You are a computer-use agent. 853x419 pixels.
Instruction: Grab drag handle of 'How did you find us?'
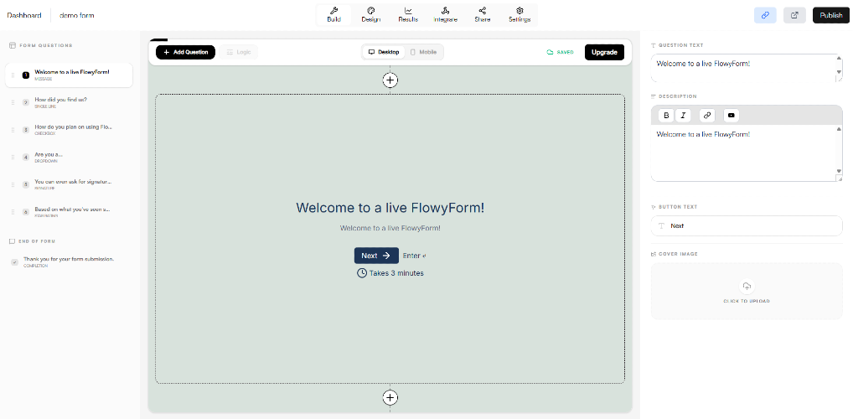click(x=13, y=102)
